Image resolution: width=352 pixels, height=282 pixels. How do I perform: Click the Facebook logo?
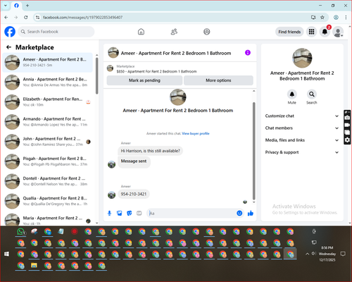pos(10,32)
